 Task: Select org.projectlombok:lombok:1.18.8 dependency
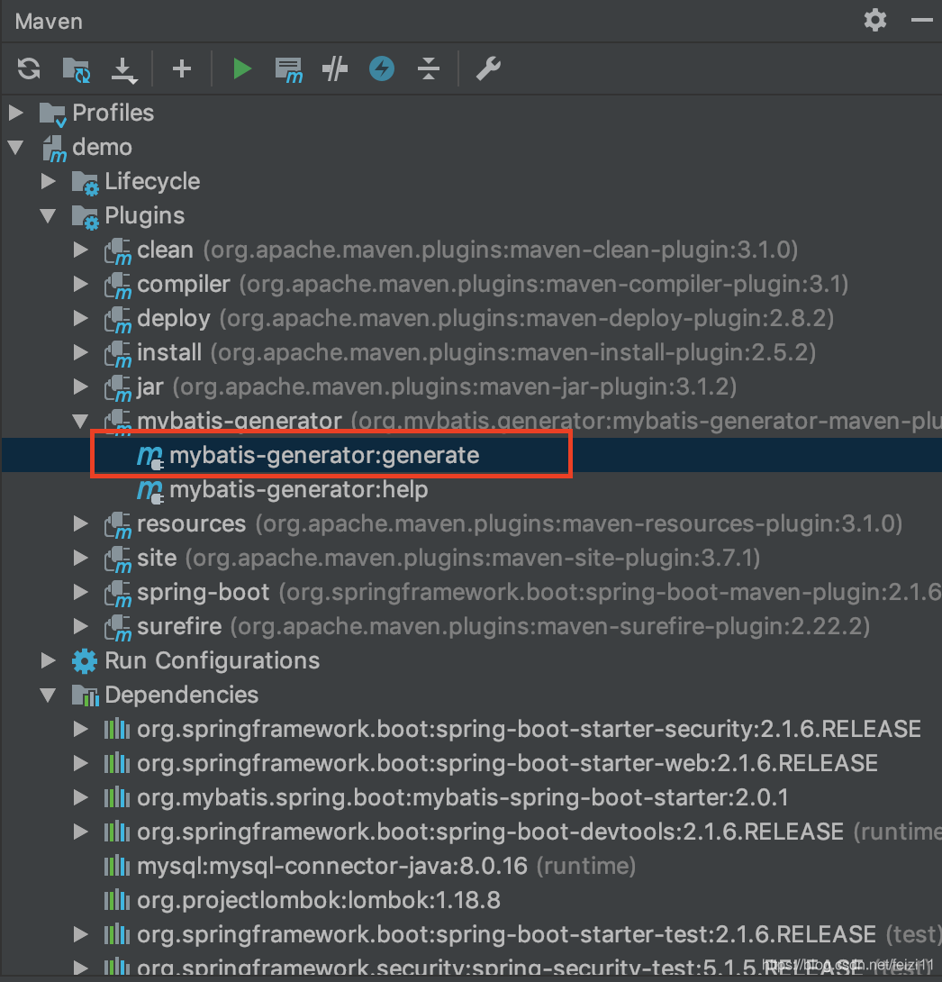[x=319, y=900]
